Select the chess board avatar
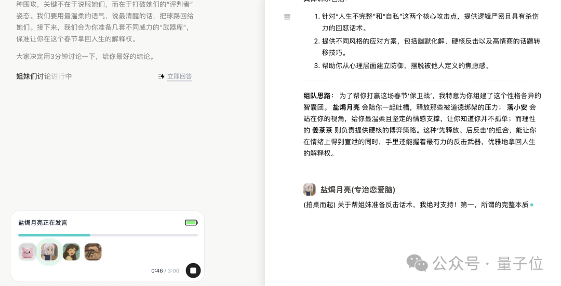Screen dimensions: 561x286 93,252
